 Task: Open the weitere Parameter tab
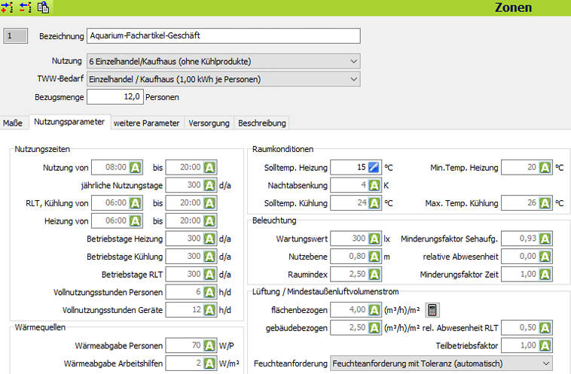click(146, 123)
